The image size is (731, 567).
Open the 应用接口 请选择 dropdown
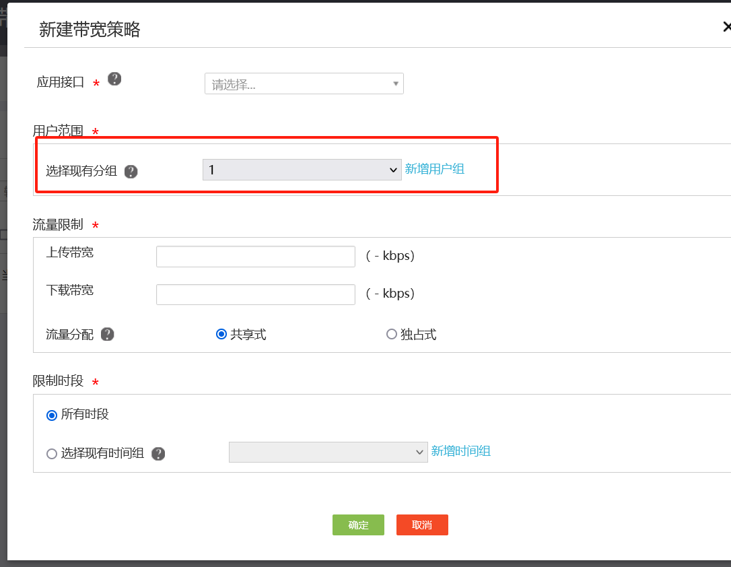tap(304, 84)
